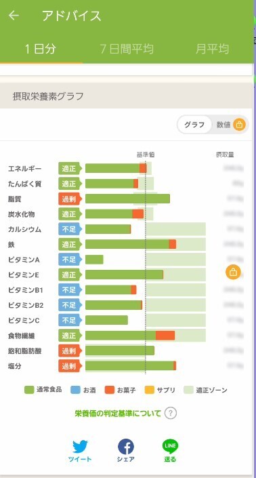Go back using the arrow icon
The image size is (256, 478).
click(14, 16)
